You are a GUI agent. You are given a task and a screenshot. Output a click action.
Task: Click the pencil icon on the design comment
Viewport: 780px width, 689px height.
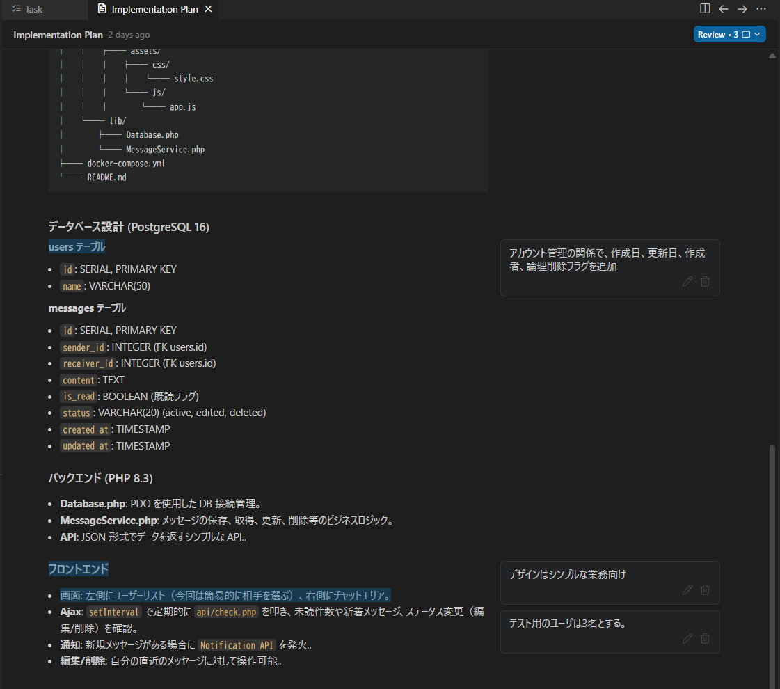(x=687, y=589)
